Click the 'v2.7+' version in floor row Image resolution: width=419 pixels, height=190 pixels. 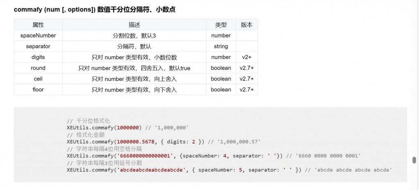click(247, 89)
